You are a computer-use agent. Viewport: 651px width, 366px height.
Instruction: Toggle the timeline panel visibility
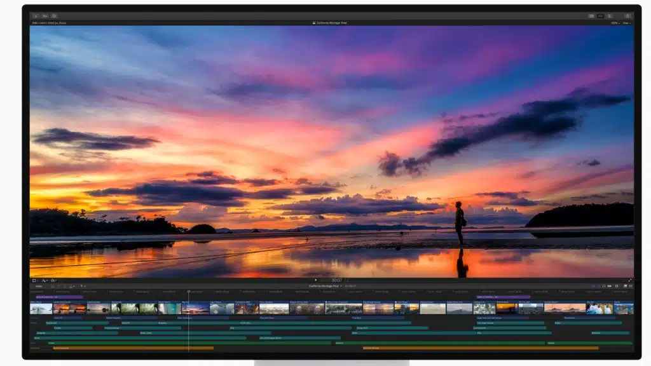(600, 16)
